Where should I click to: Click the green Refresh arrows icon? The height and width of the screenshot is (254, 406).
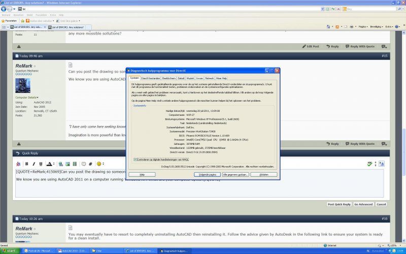pos(333,9)
